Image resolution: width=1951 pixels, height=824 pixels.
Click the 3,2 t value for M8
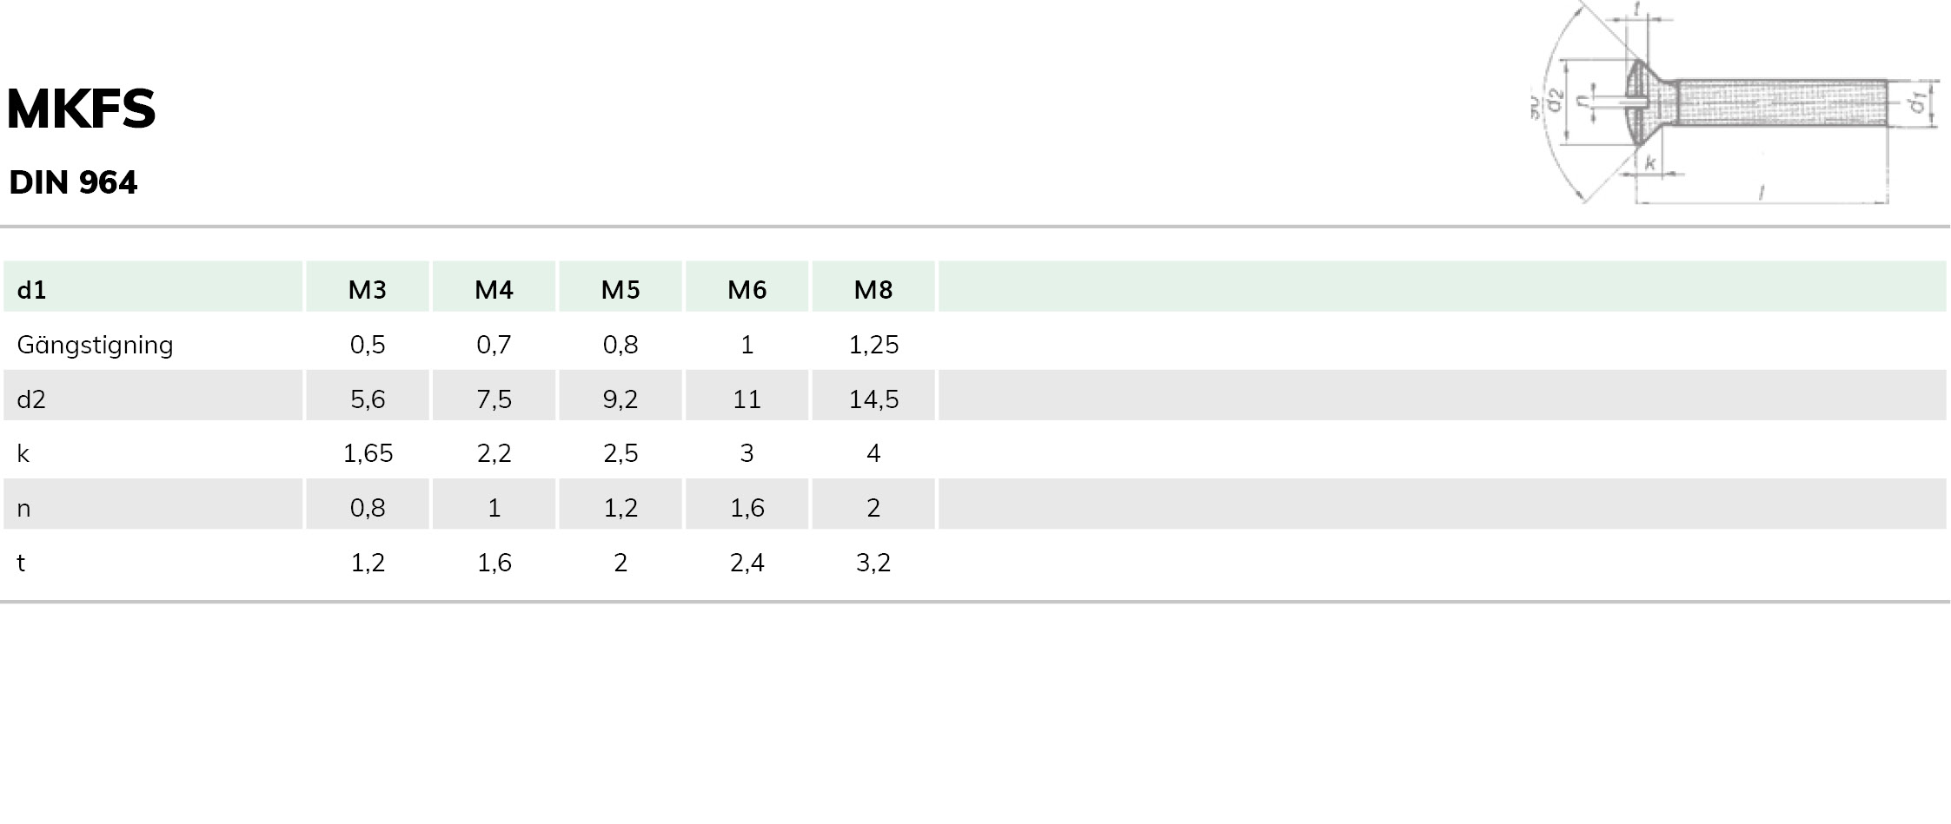click(873, 563)
